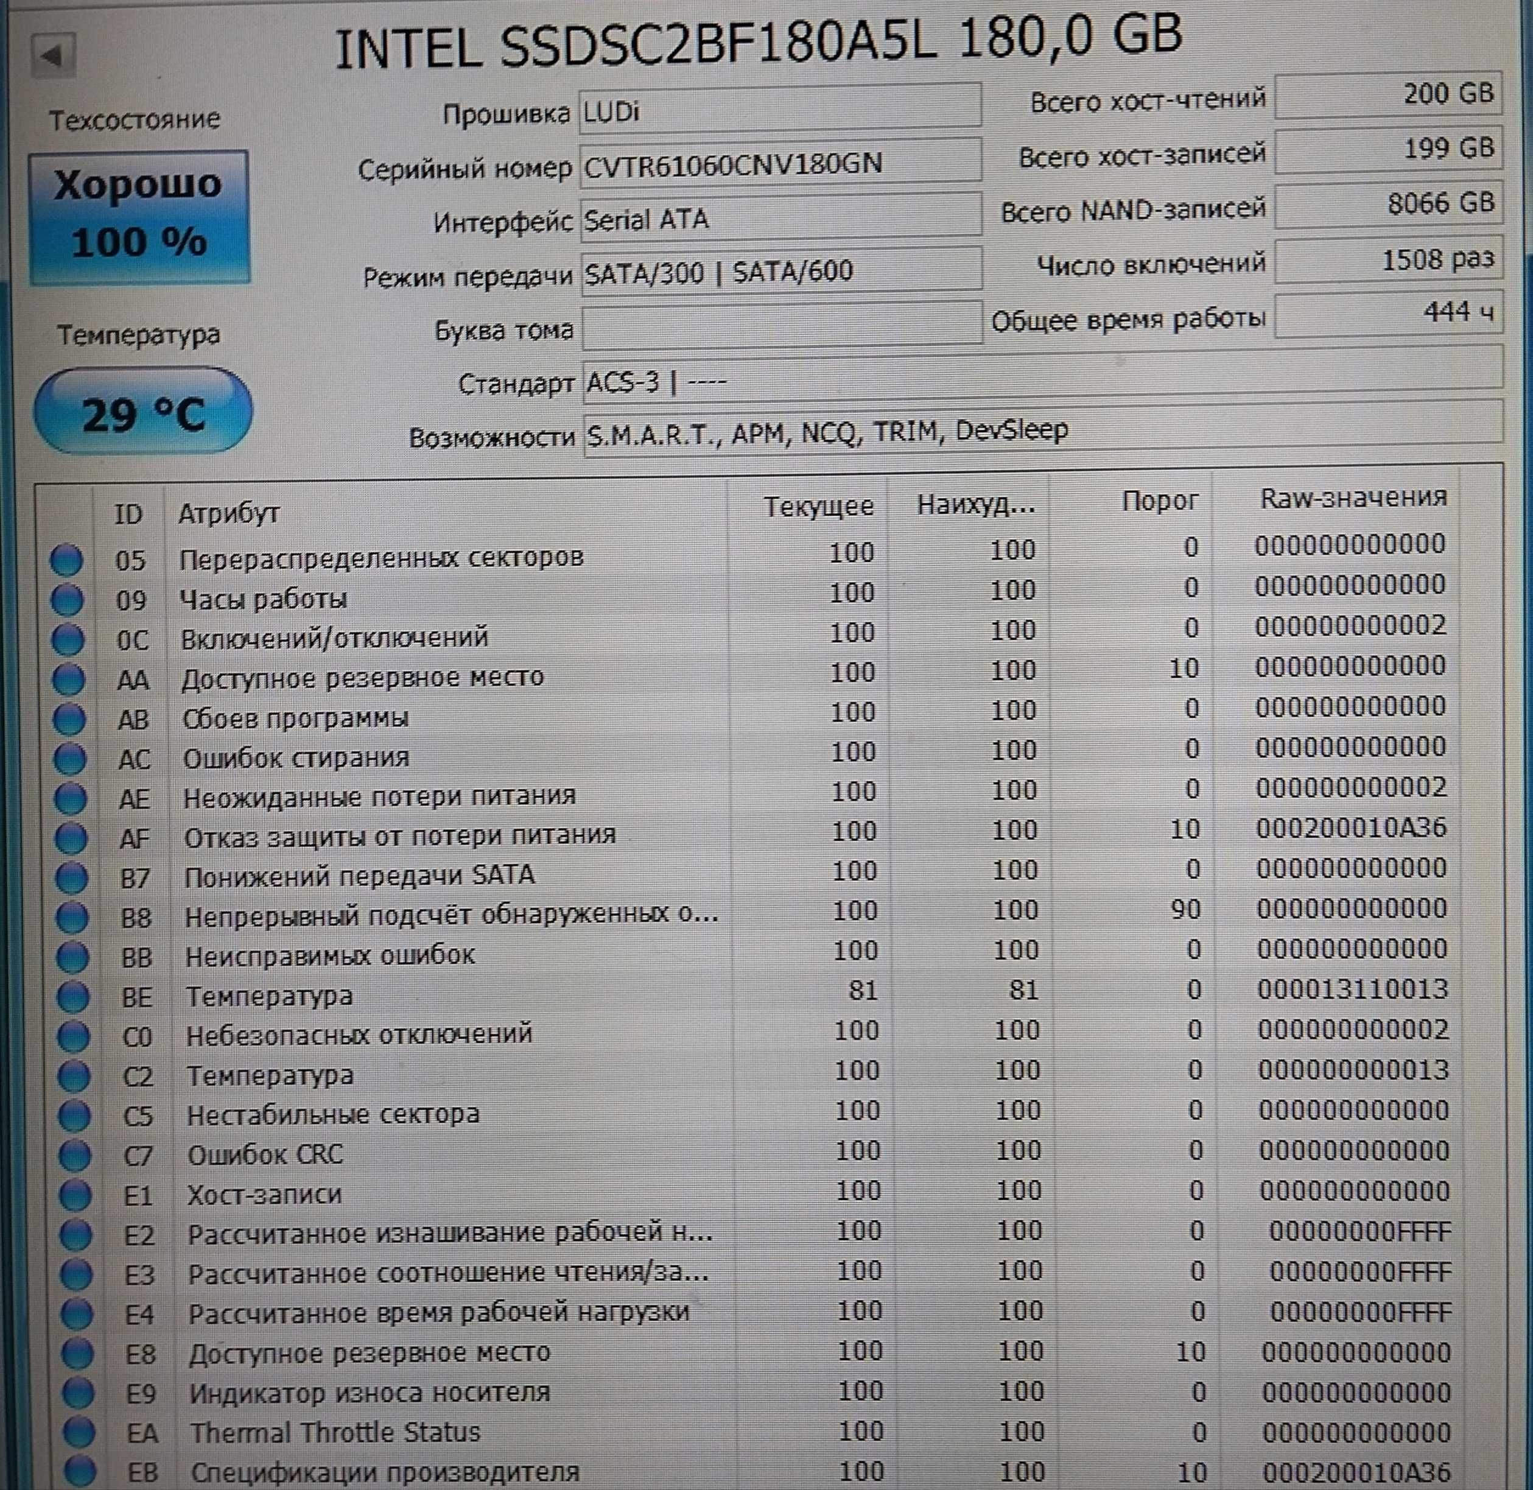This screenshot has height=1490, width=1533.
Task: Select the Ошибок стирания attribute text
Action: click(x=296, y=758)
